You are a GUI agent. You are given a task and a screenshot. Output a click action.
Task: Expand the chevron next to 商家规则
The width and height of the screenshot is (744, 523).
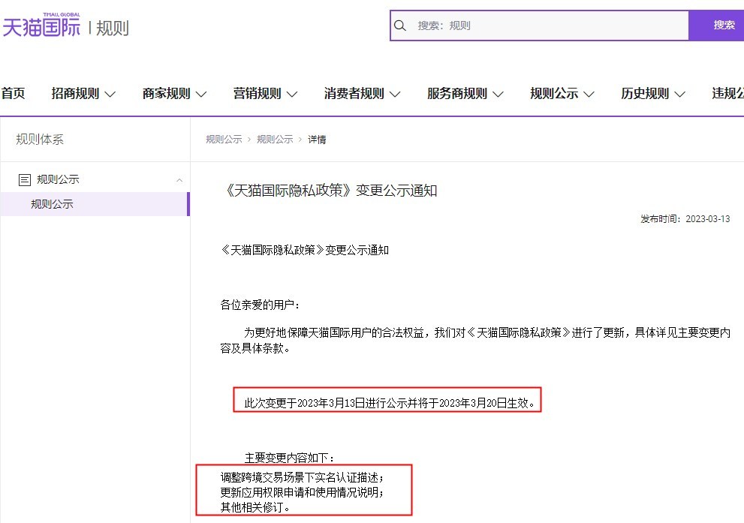pyautogui.click(x=201, y=95)
